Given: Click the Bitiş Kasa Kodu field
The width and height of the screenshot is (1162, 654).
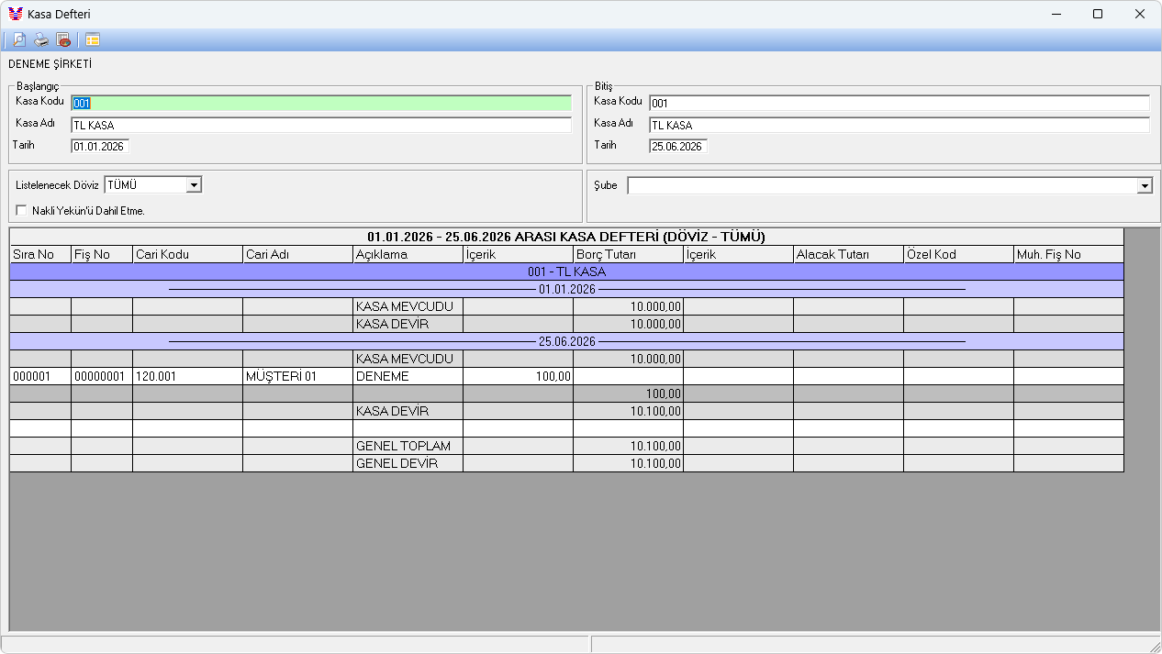Looking at the screenshot, I should [x=899, y=103].
